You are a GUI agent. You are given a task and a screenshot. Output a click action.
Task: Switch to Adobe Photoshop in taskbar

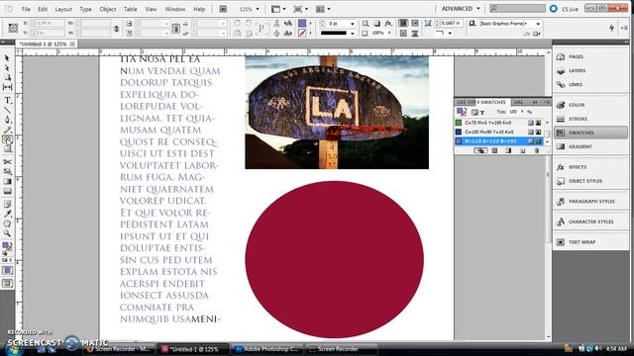pyautogui.click(x=267, y=349)
